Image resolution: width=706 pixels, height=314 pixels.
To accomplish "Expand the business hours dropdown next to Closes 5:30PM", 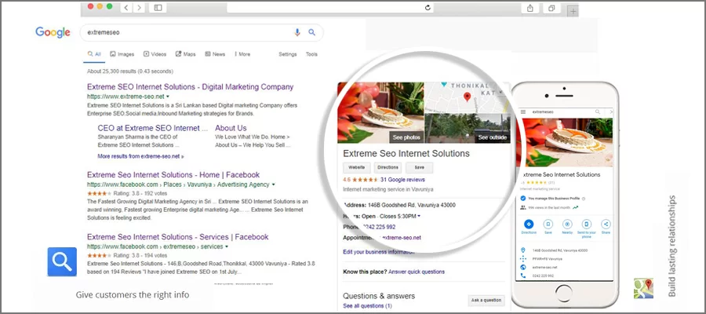I will click(419, 216).
